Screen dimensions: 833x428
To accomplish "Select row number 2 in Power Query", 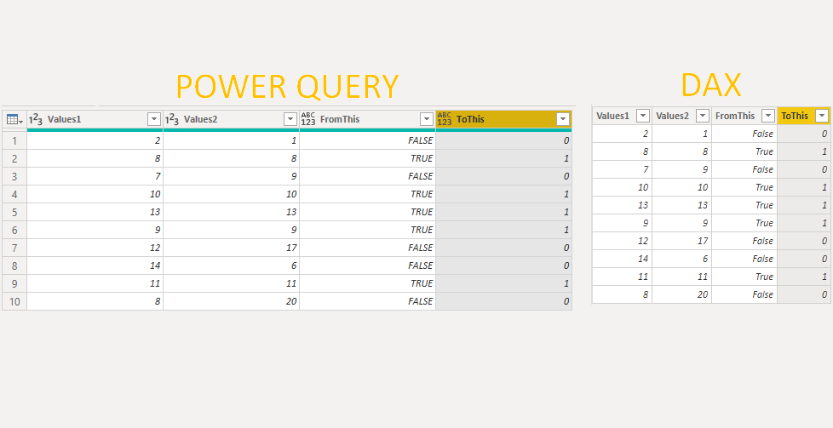I will (x=14, y=158).
